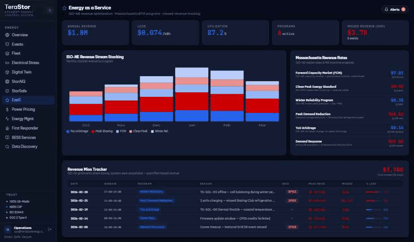Click the PEAK PRICE column header
Viewport: 414px width, 242px height.
317,184
